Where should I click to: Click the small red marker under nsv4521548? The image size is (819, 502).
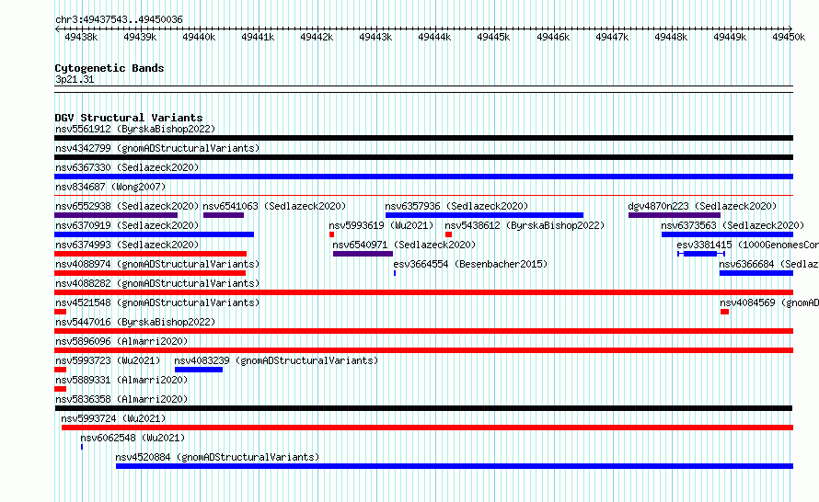[x=60, y=312]
